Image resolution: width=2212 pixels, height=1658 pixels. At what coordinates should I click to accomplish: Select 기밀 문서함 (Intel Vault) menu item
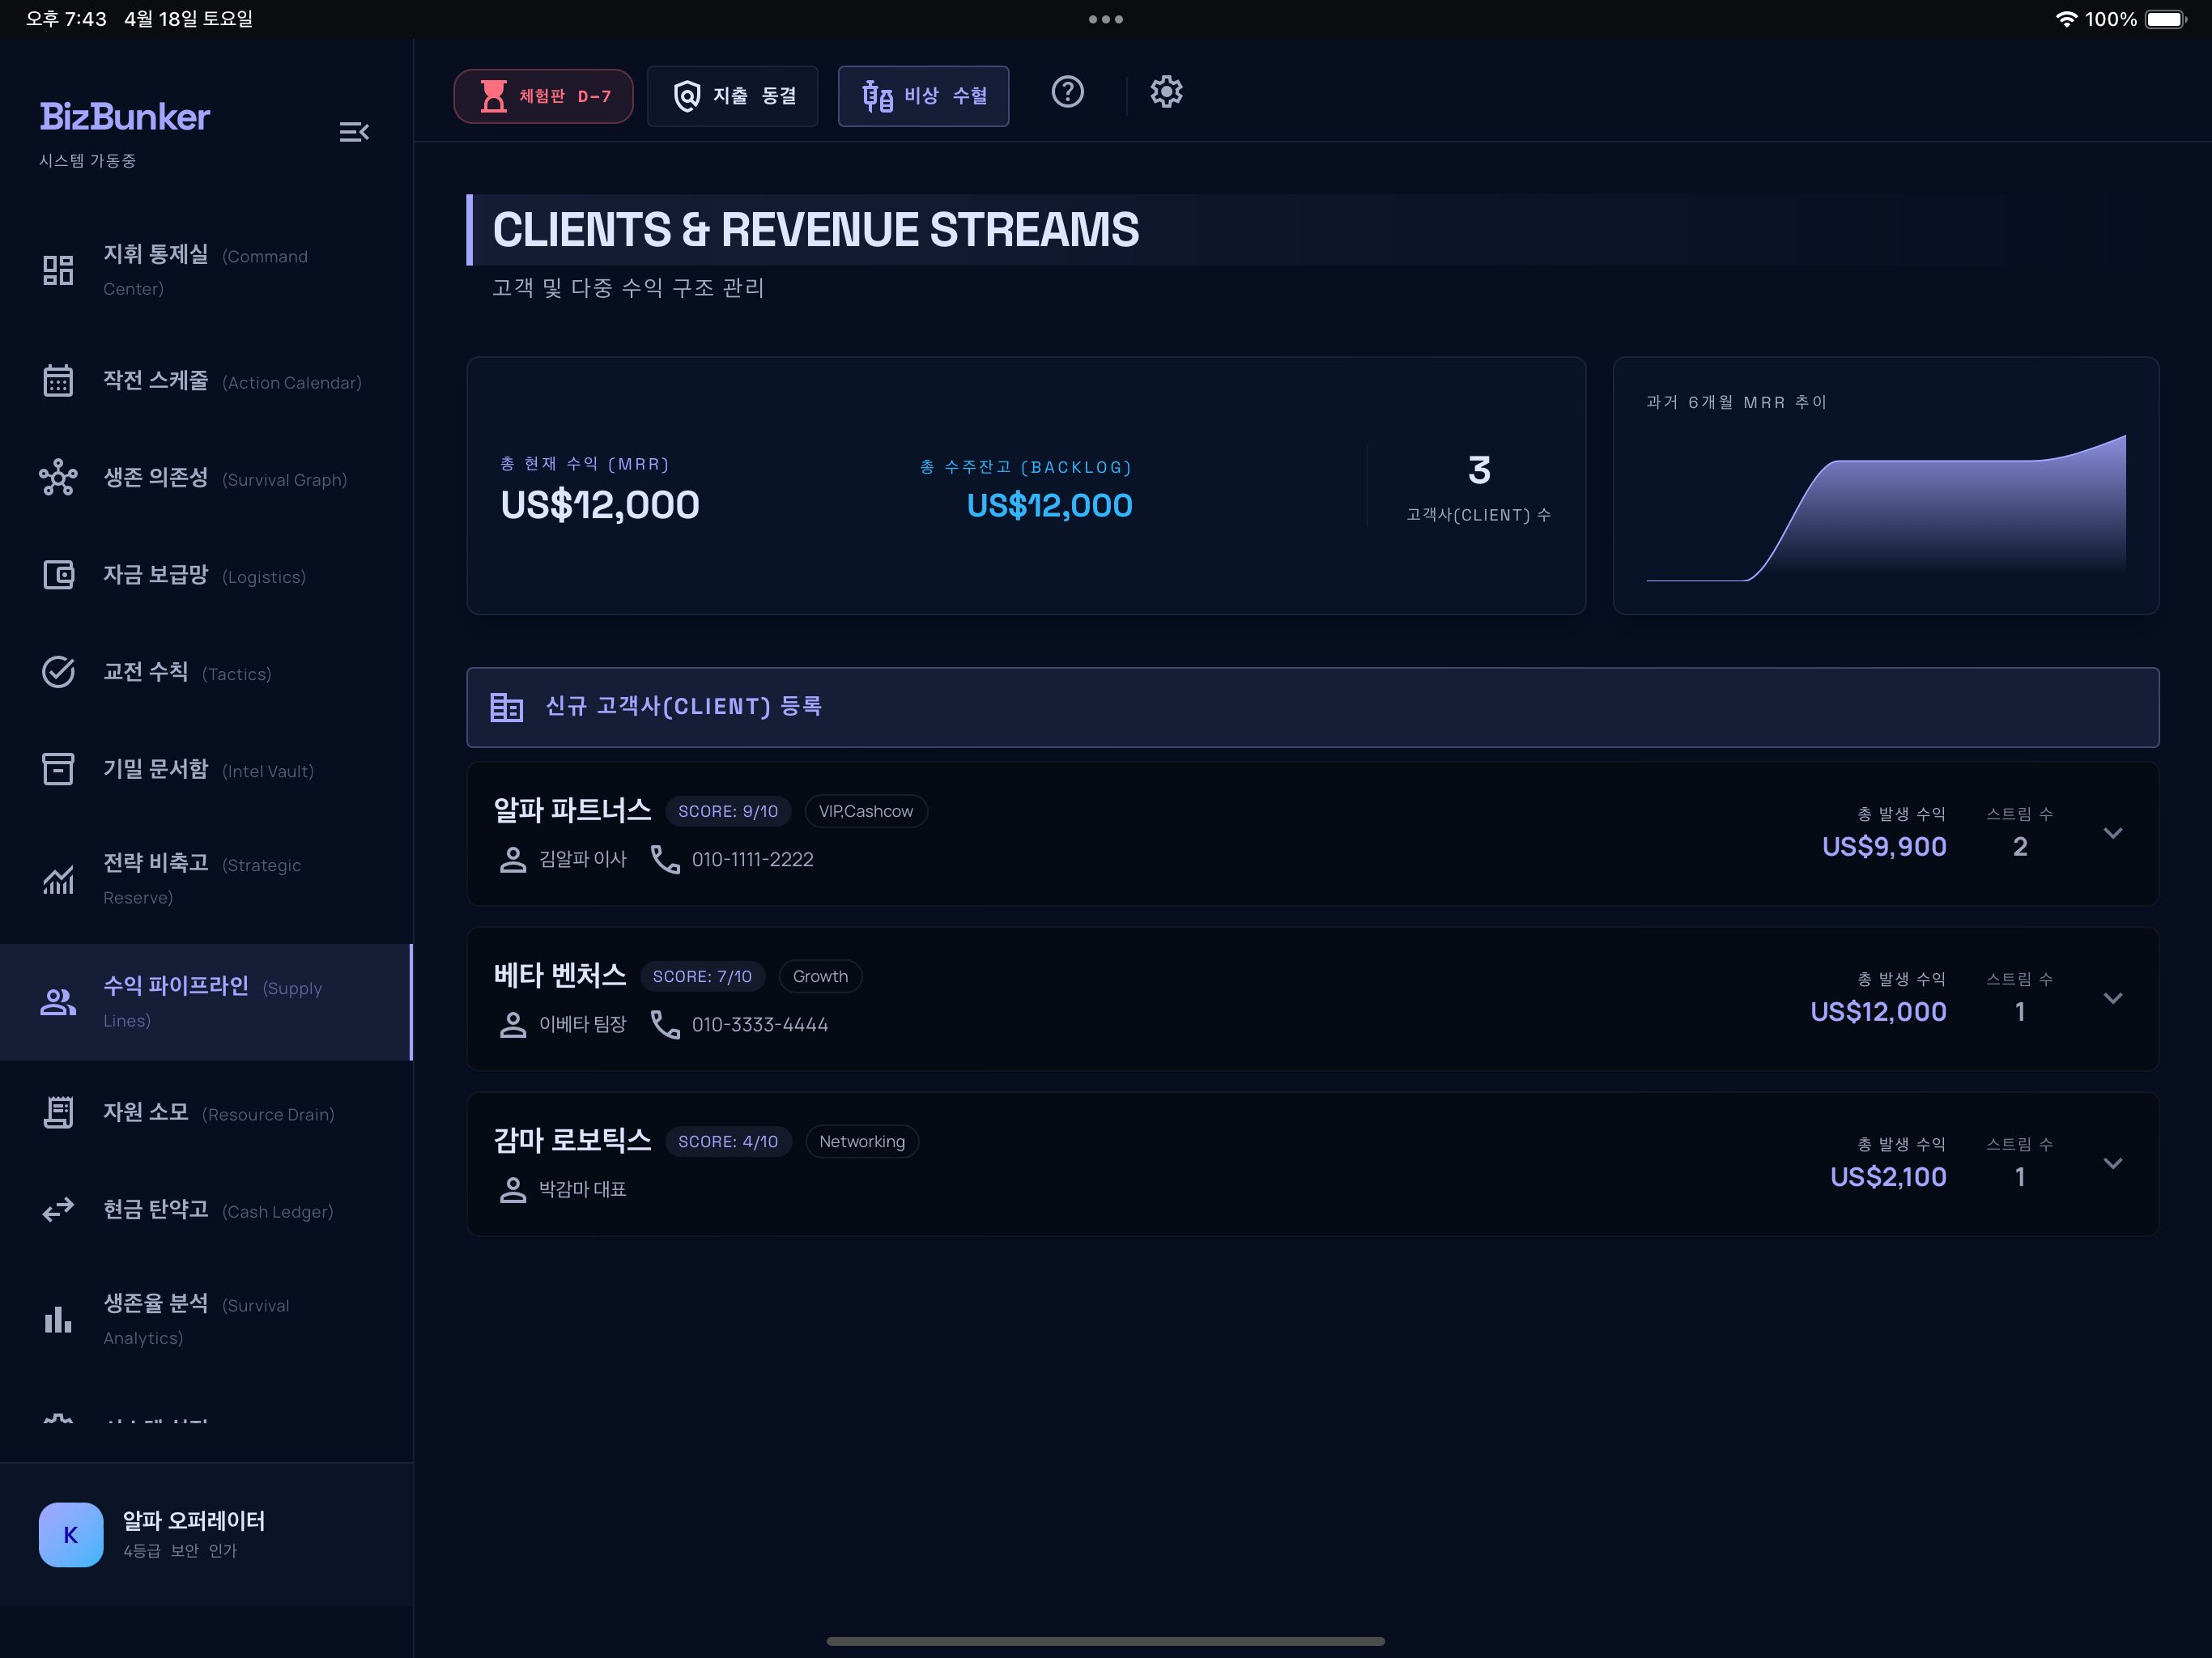click(206, 769)
